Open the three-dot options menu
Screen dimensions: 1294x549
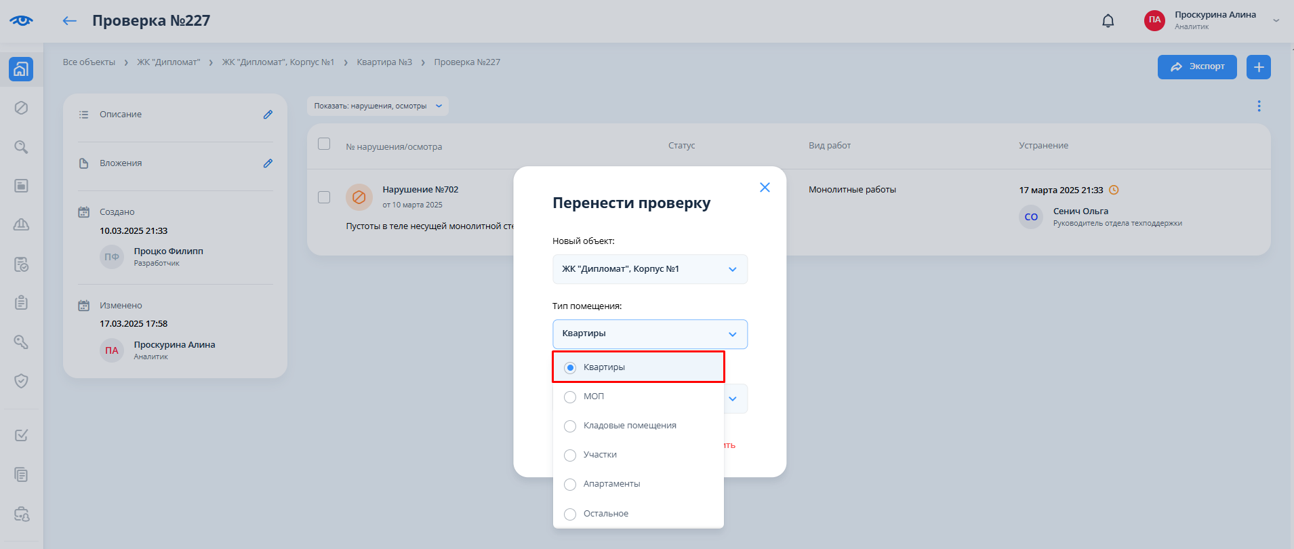(1259, 106)
